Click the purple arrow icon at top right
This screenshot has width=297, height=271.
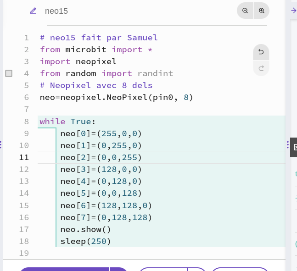(x=294, y=11)
